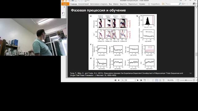
Task: Click the figure image on the slide
Action: [x=123, y=42]
